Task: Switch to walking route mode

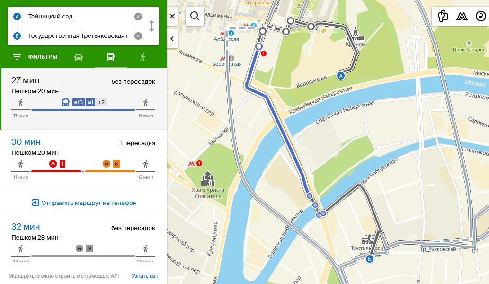Action: [143, 57]
